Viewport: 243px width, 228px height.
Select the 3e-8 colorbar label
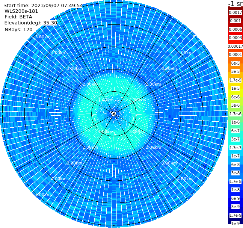point(235,173)
